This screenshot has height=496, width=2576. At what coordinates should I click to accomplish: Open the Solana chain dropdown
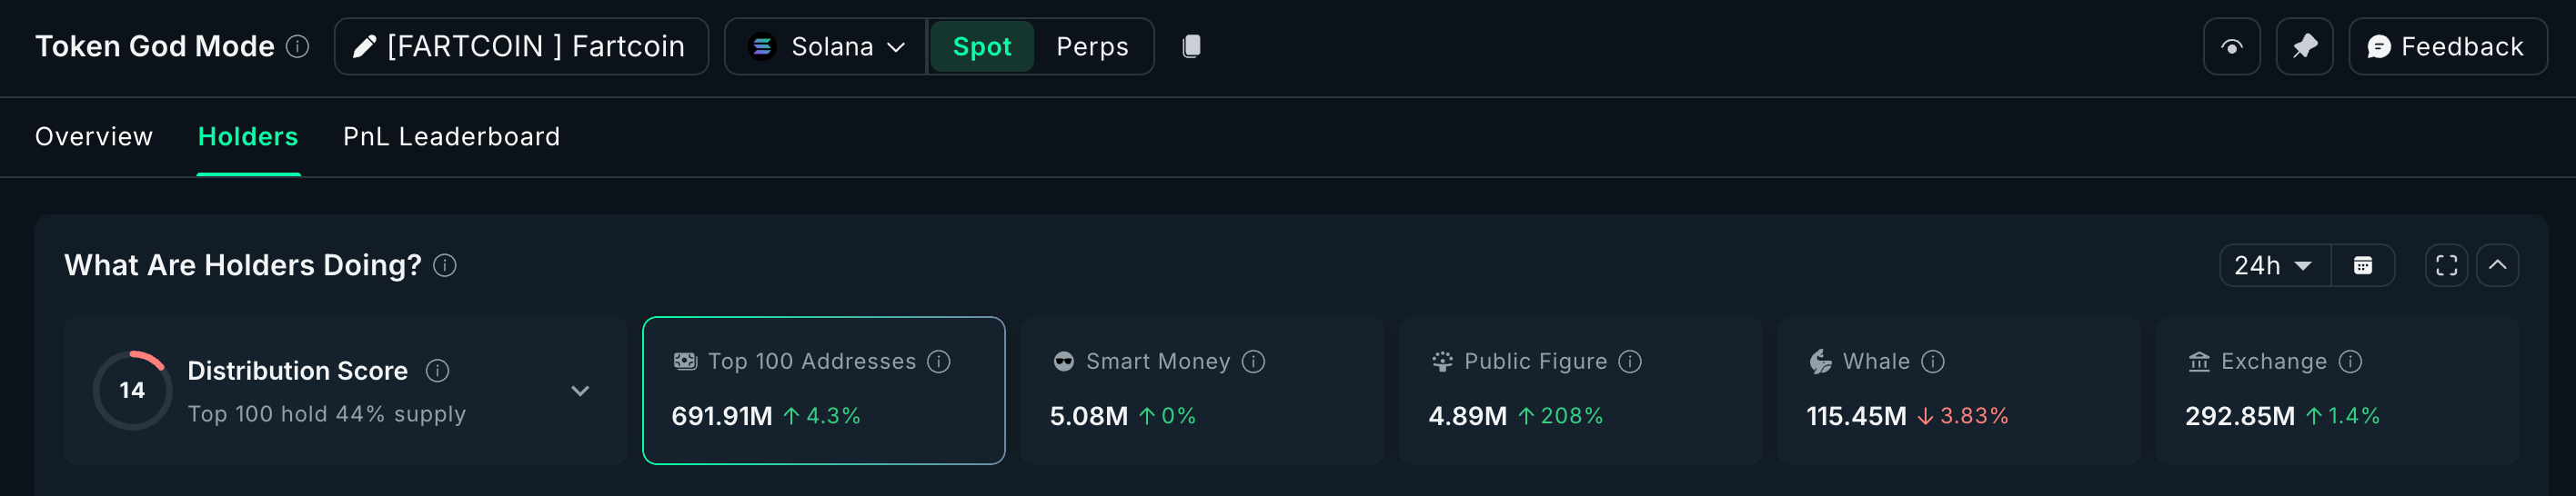827,46
